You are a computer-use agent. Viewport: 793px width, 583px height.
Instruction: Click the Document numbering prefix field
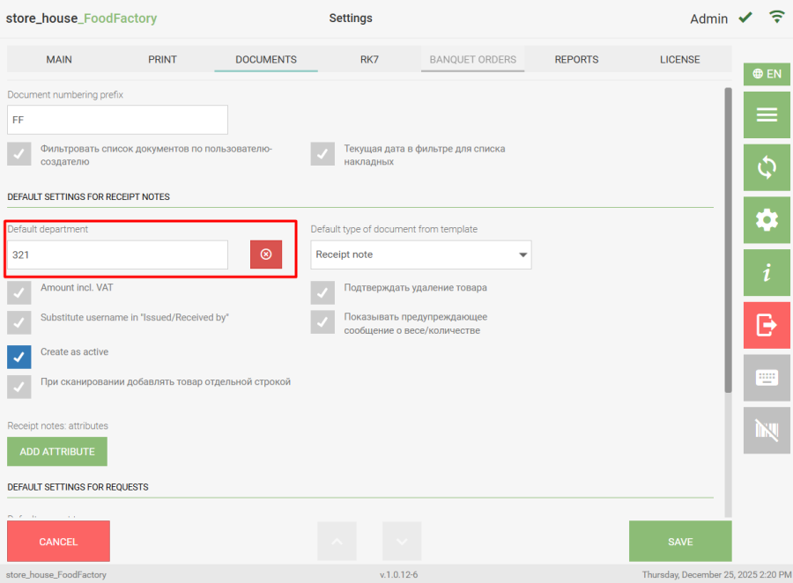(x=117, y=120)
